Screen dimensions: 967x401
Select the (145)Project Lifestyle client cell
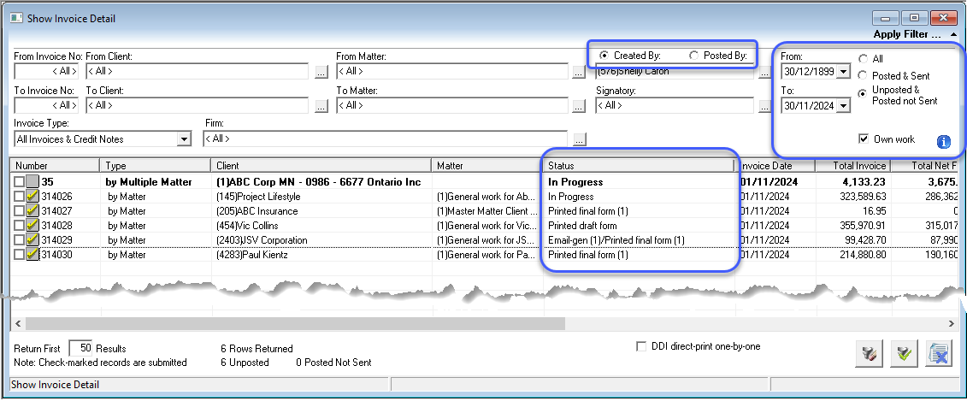(x=321, y=196)
